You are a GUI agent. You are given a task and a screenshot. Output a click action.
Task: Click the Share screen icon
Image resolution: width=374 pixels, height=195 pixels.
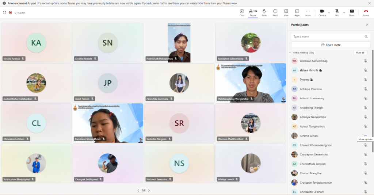pos(352,12)
